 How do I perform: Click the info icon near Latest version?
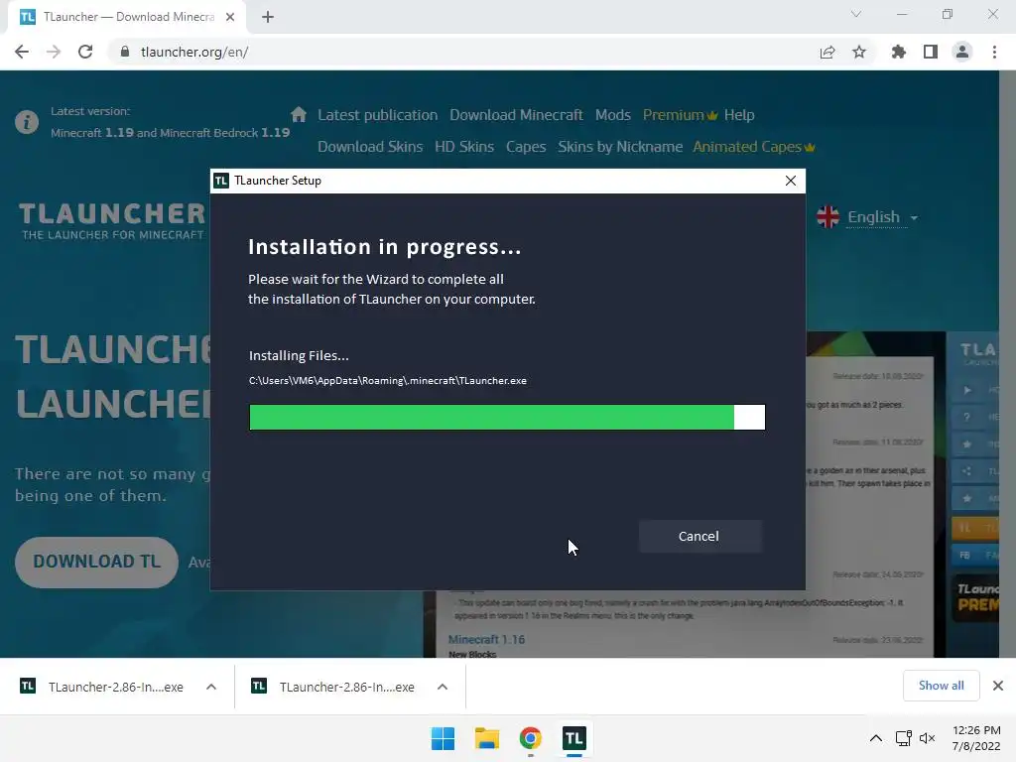[27, 122]
